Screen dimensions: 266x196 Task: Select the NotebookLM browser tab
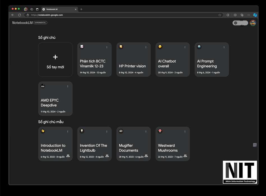click(60, 9)
